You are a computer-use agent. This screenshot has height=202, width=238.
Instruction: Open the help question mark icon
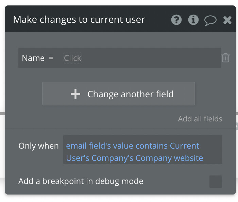coord(176,20)
